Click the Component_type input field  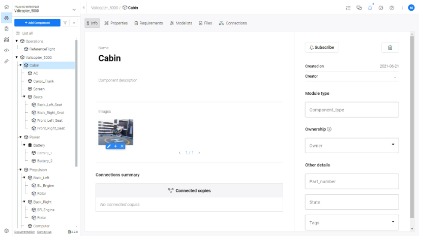coord(352,110)
